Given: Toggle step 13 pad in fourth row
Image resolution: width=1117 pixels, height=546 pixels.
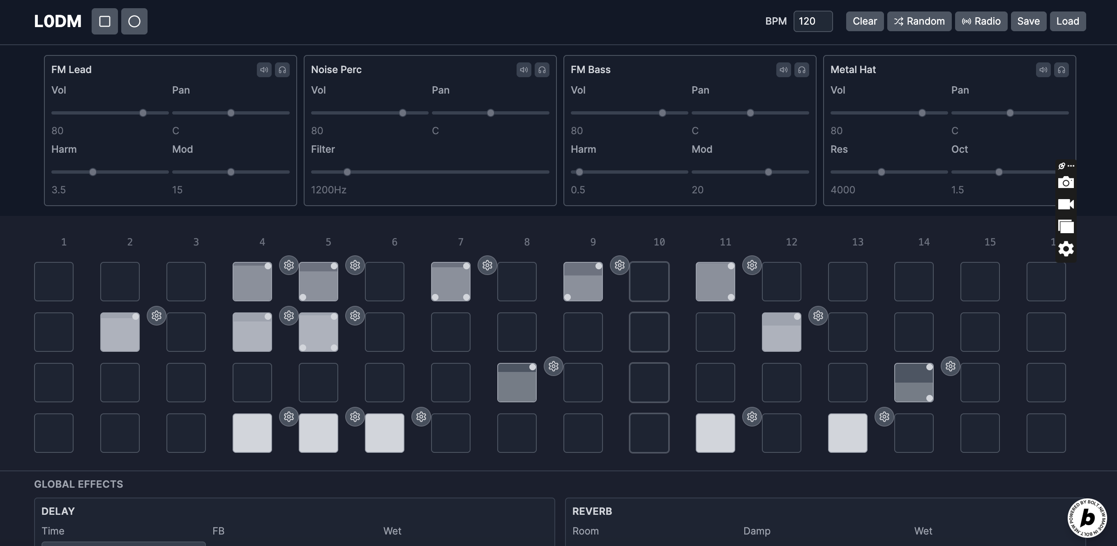Looking at the screenshot, I should click(x=847, y=433).
